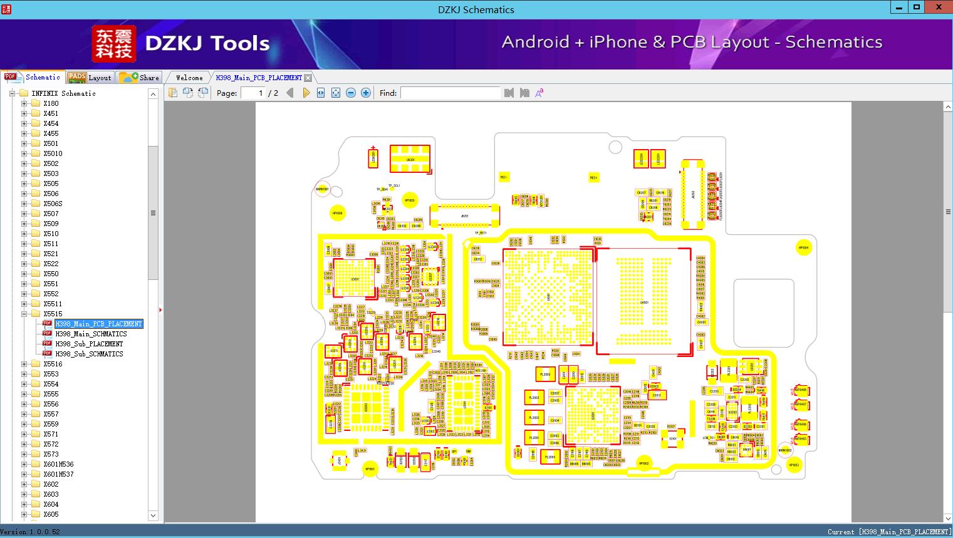Click document viewer scroll down arrow
The width and height of the screenshot is (953, 538).
point(948,517)
